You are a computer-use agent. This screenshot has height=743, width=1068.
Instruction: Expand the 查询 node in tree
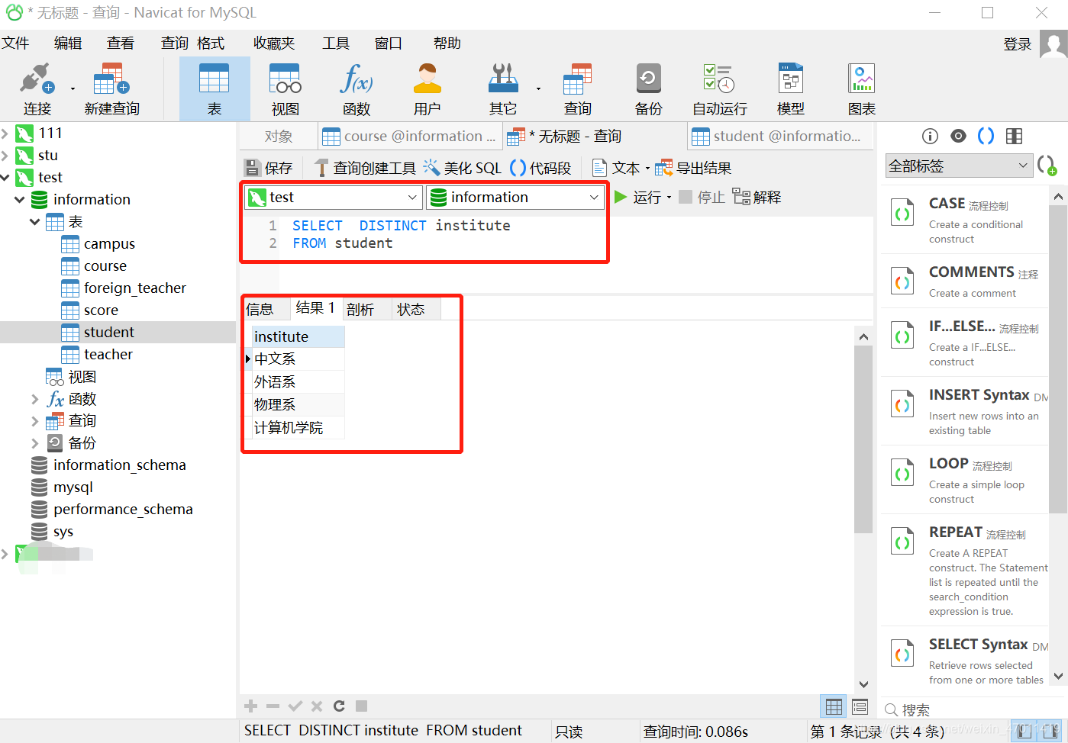tap(35, 421)
